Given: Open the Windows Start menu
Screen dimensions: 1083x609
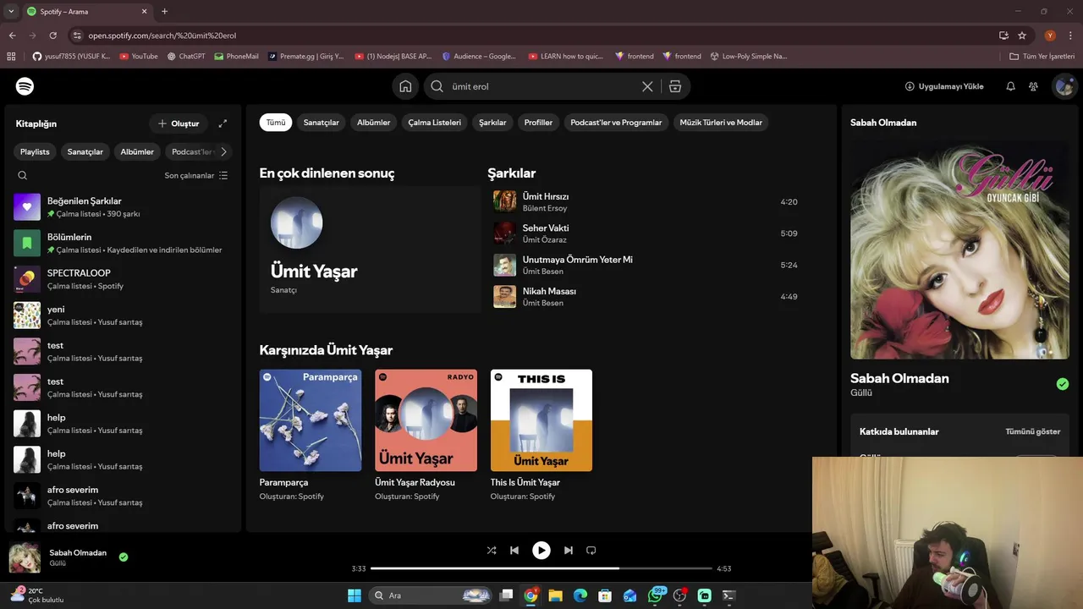Looking at the screenshot, I should 355,595.
